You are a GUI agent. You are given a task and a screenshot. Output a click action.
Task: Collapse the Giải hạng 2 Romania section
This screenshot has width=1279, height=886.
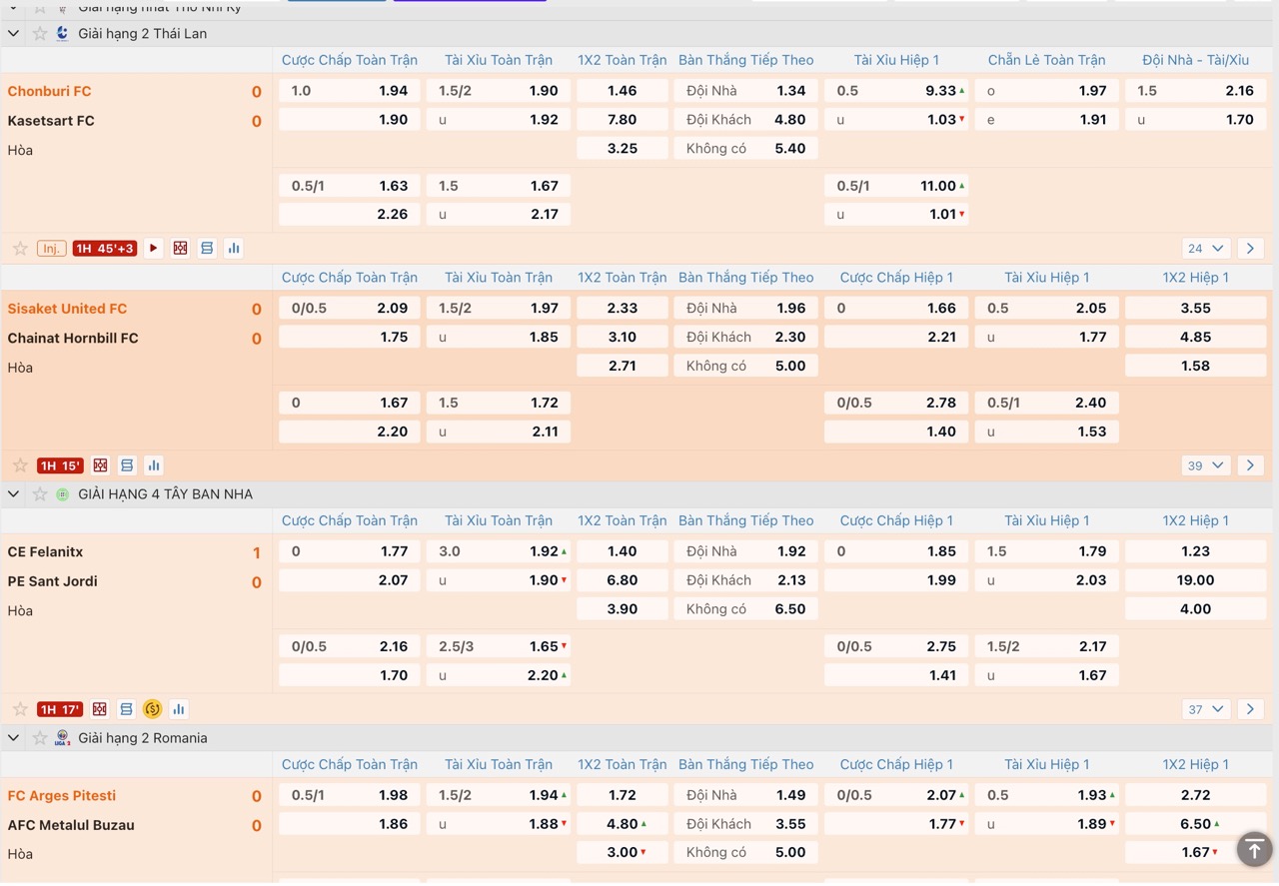14,738
